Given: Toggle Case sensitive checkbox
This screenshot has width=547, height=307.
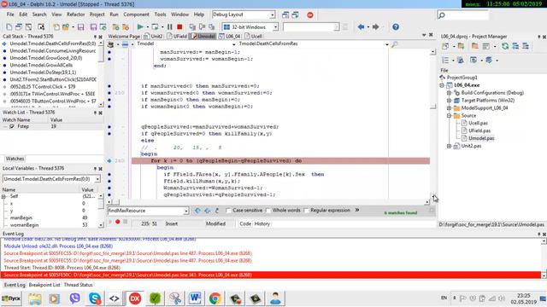Looking at the screenshot, I should click(228, 211).
